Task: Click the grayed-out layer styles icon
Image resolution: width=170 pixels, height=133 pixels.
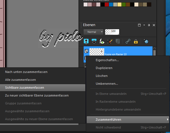Action: [118, 42]
